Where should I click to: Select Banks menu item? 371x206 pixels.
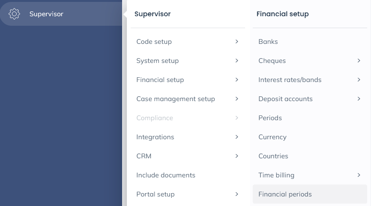tap(268, 41)
